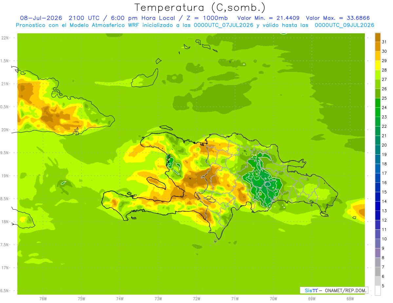The width and height of the screenshot is (393, 303).
Task: Click the legend value '5'
Action: coord(383,286)
